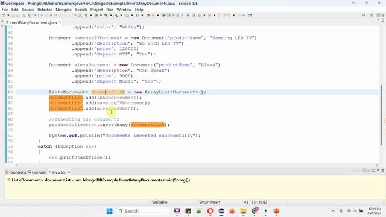
Task: Close the Javadoc view tab
Action: 69,172
